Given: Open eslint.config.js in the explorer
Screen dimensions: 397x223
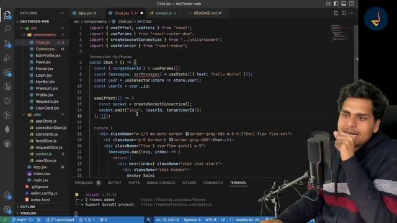Looking at the screenshot, I should [x=44, y=193].
